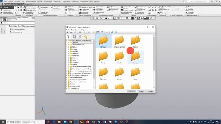
Task: Select the electrical connector tab icon in library
Action: 80,37
